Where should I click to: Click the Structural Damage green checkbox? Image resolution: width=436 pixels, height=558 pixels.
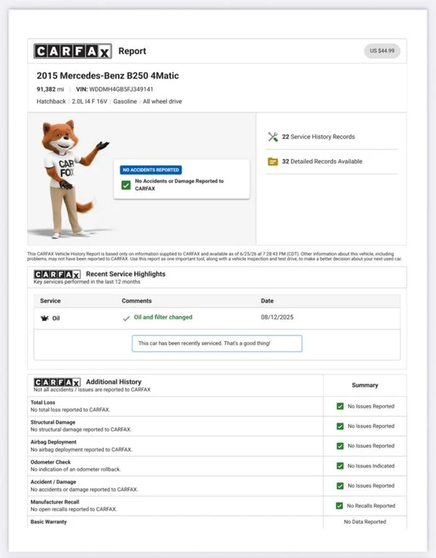pos(340,426)
